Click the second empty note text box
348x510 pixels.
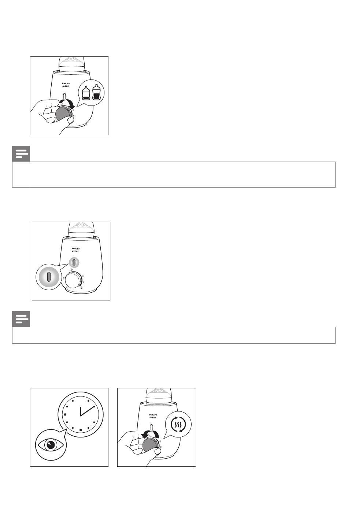pos(174,335)
